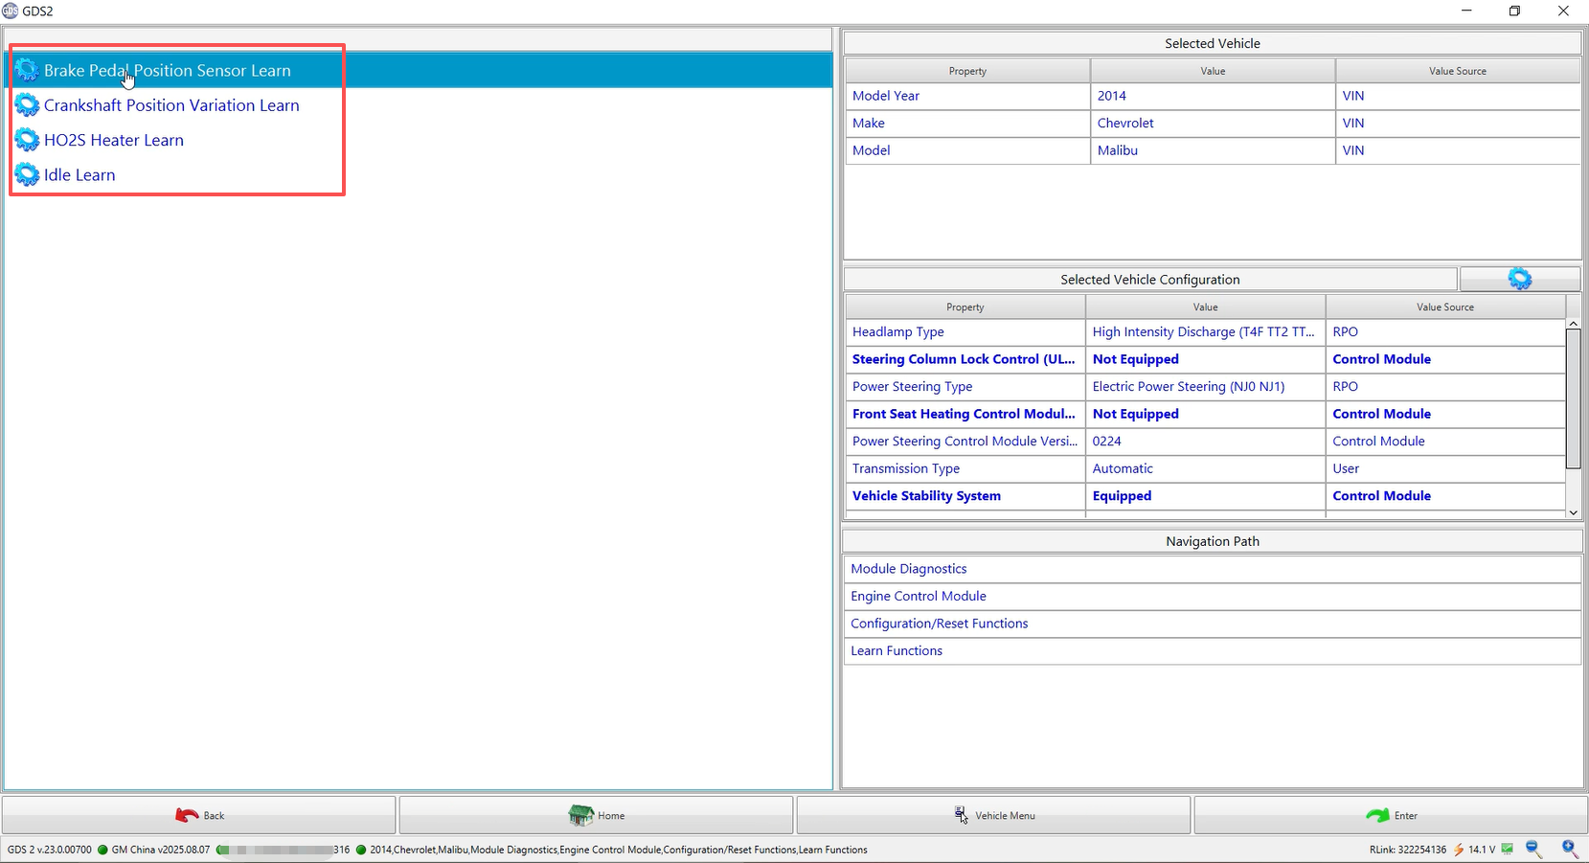
Task: Open Engine Control Module in navigation path
Action: 919,596
